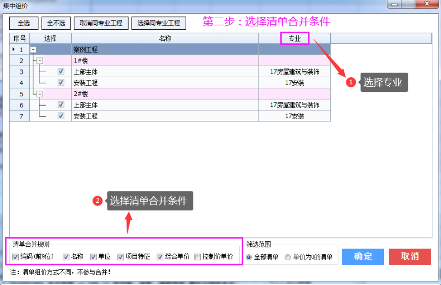Select the 全部清单 radio option

pyautogui.click(x=249, y=257)
